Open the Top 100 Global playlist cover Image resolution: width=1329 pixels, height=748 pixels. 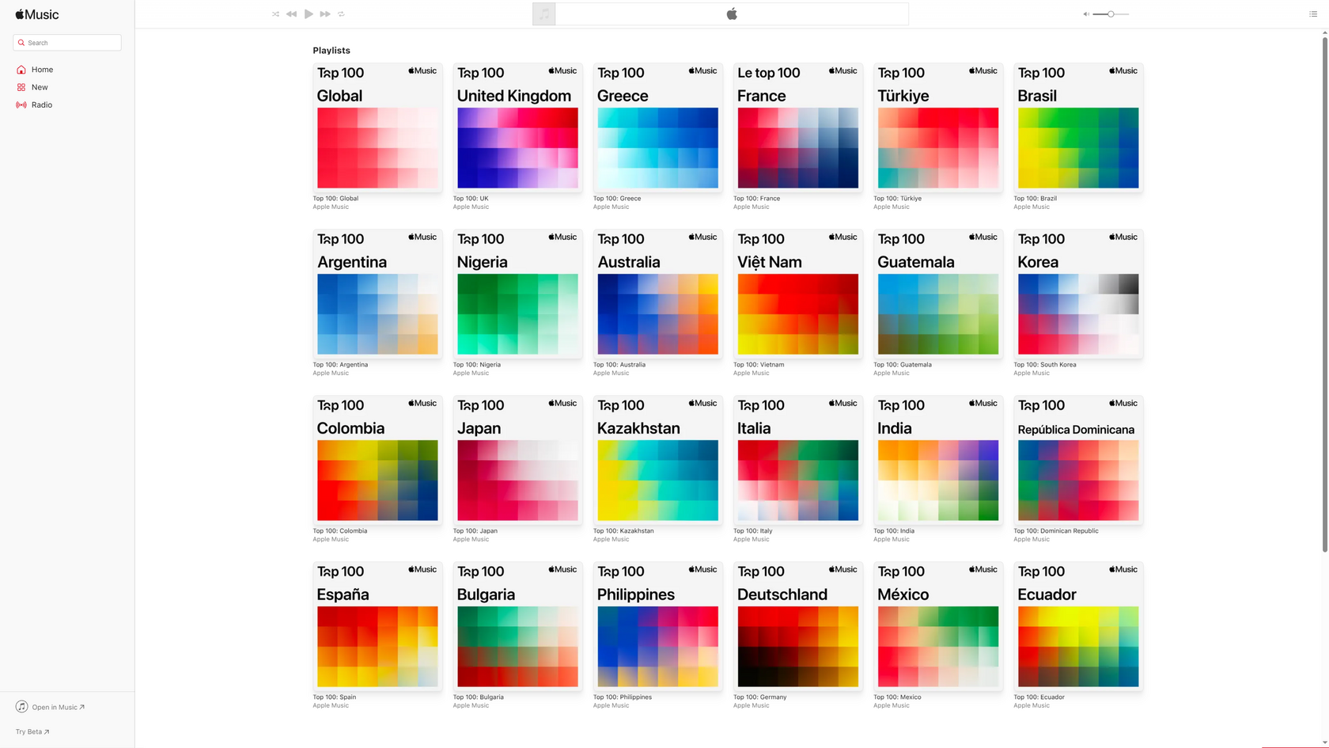click(377, 127)
